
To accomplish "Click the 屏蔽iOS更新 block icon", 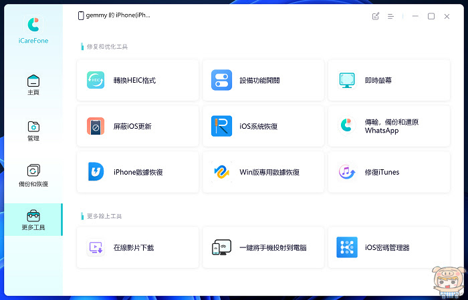I will click(x=96, y=126).
